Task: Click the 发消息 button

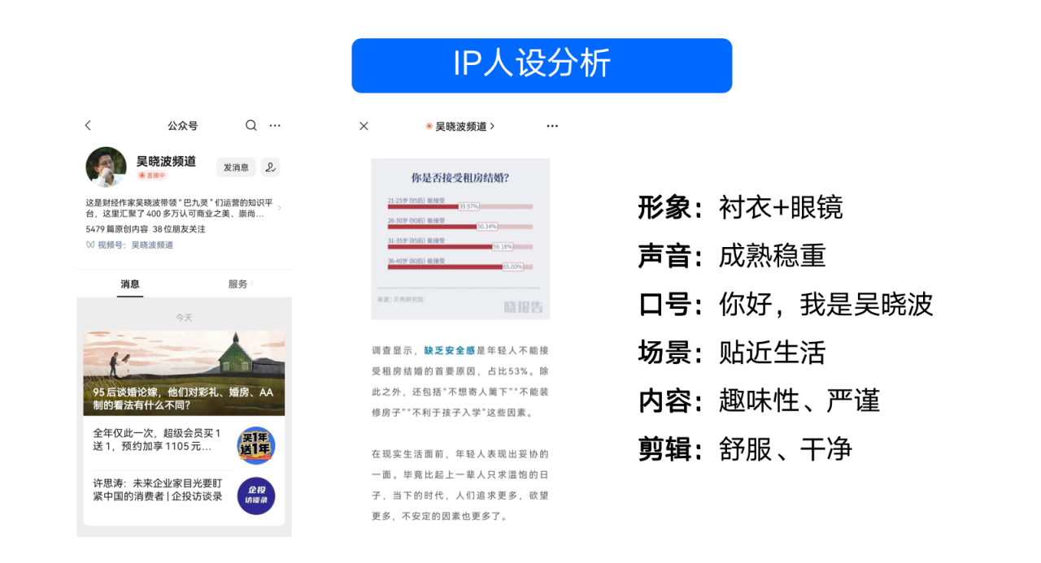Action: point(236,167)
